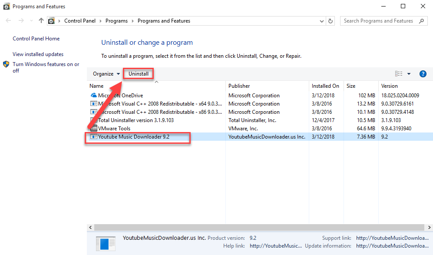433x255 pixels.
Task: Go back with the Back arrow
Action: (x=8, y=21)
